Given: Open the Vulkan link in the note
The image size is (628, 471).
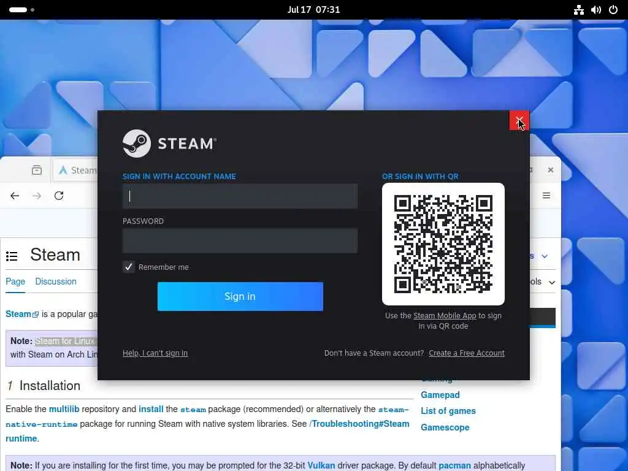Looking at the screenshot, I should pyautogui.click(x=321, y=465).
